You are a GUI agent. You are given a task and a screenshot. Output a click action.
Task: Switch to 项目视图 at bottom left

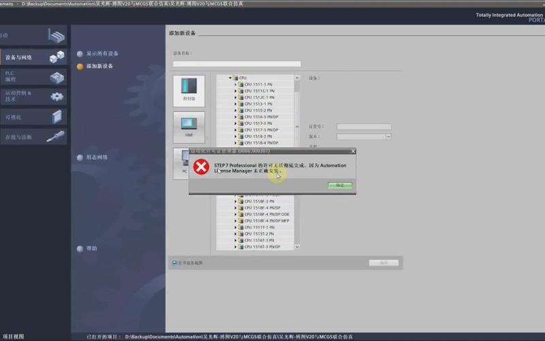point(13,337)
